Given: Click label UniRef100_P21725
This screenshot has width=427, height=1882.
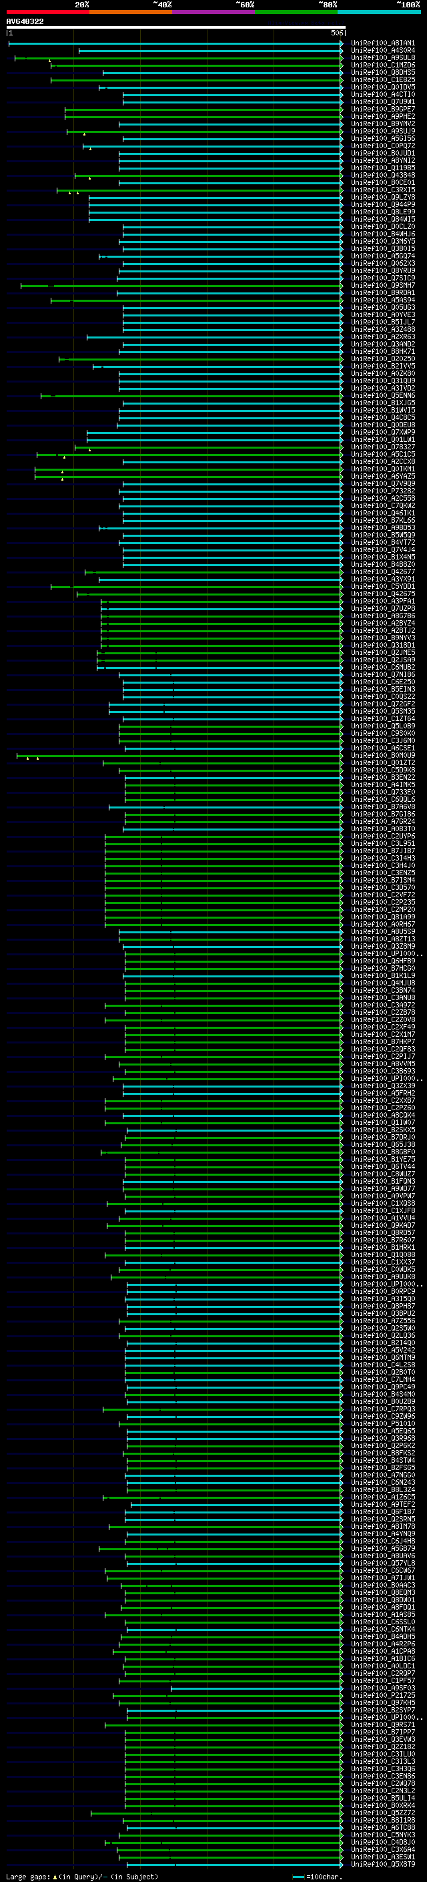Looking at the screenshot, I should tap(382, 1695).
